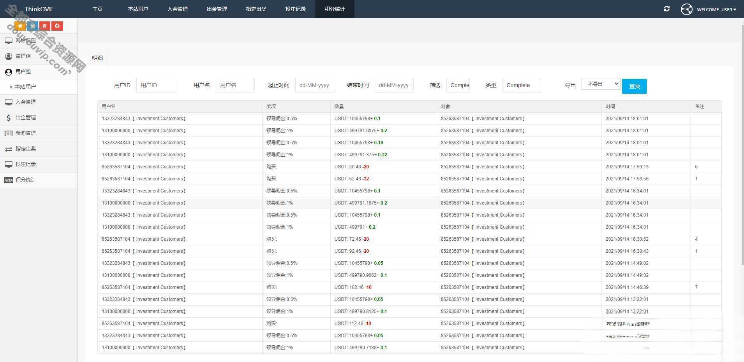Open the 导出 export dropdown
Viewport: 744px width, 362px height.
[x=601, y=84]
